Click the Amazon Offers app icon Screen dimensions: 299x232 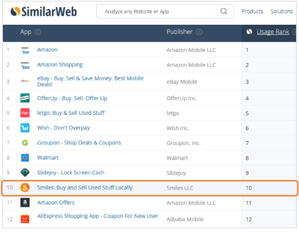click(x=25, y=202)
